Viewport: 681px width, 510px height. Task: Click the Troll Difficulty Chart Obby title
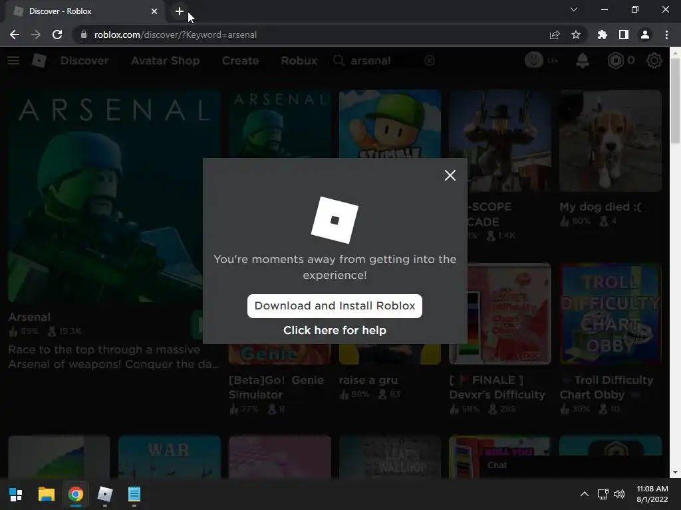pos(607,387)
